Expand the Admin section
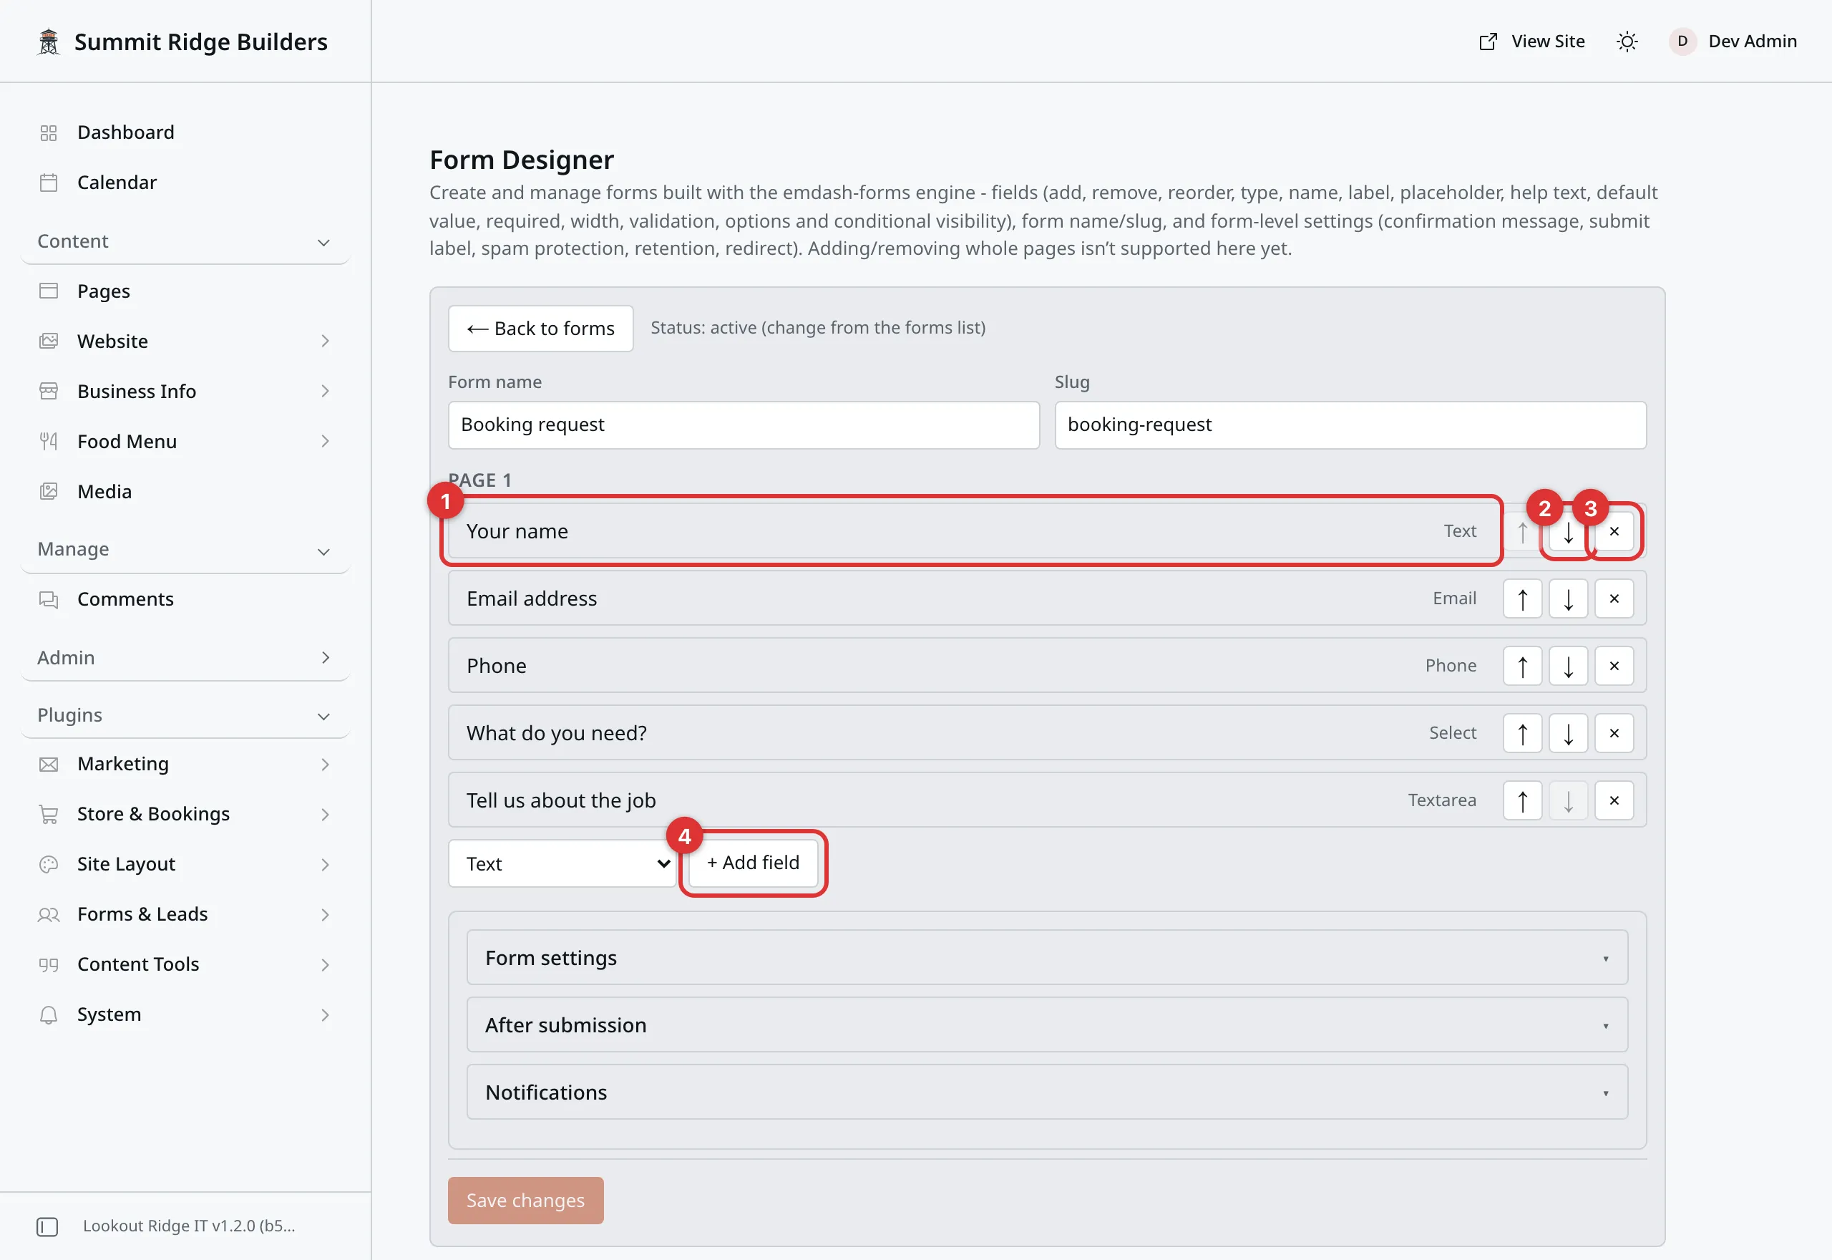Screen dimensions: 1832x1260 pos(185,658)
